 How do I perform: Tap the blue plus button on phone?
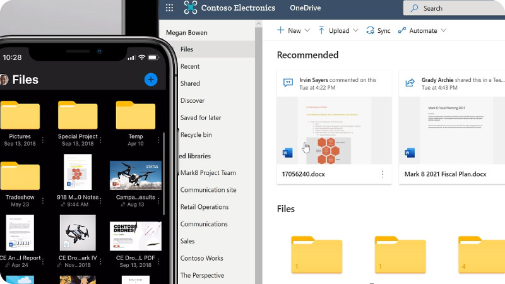(x=151, y=80)
